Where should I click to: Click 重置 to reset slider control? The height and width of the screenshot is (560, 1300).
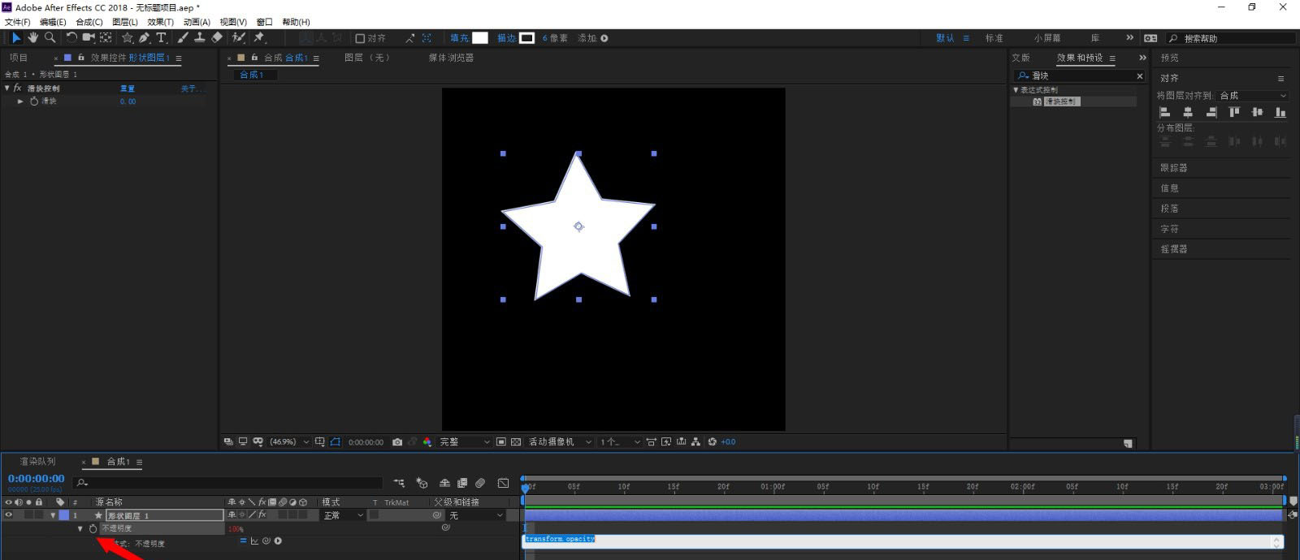pos(128,88)
